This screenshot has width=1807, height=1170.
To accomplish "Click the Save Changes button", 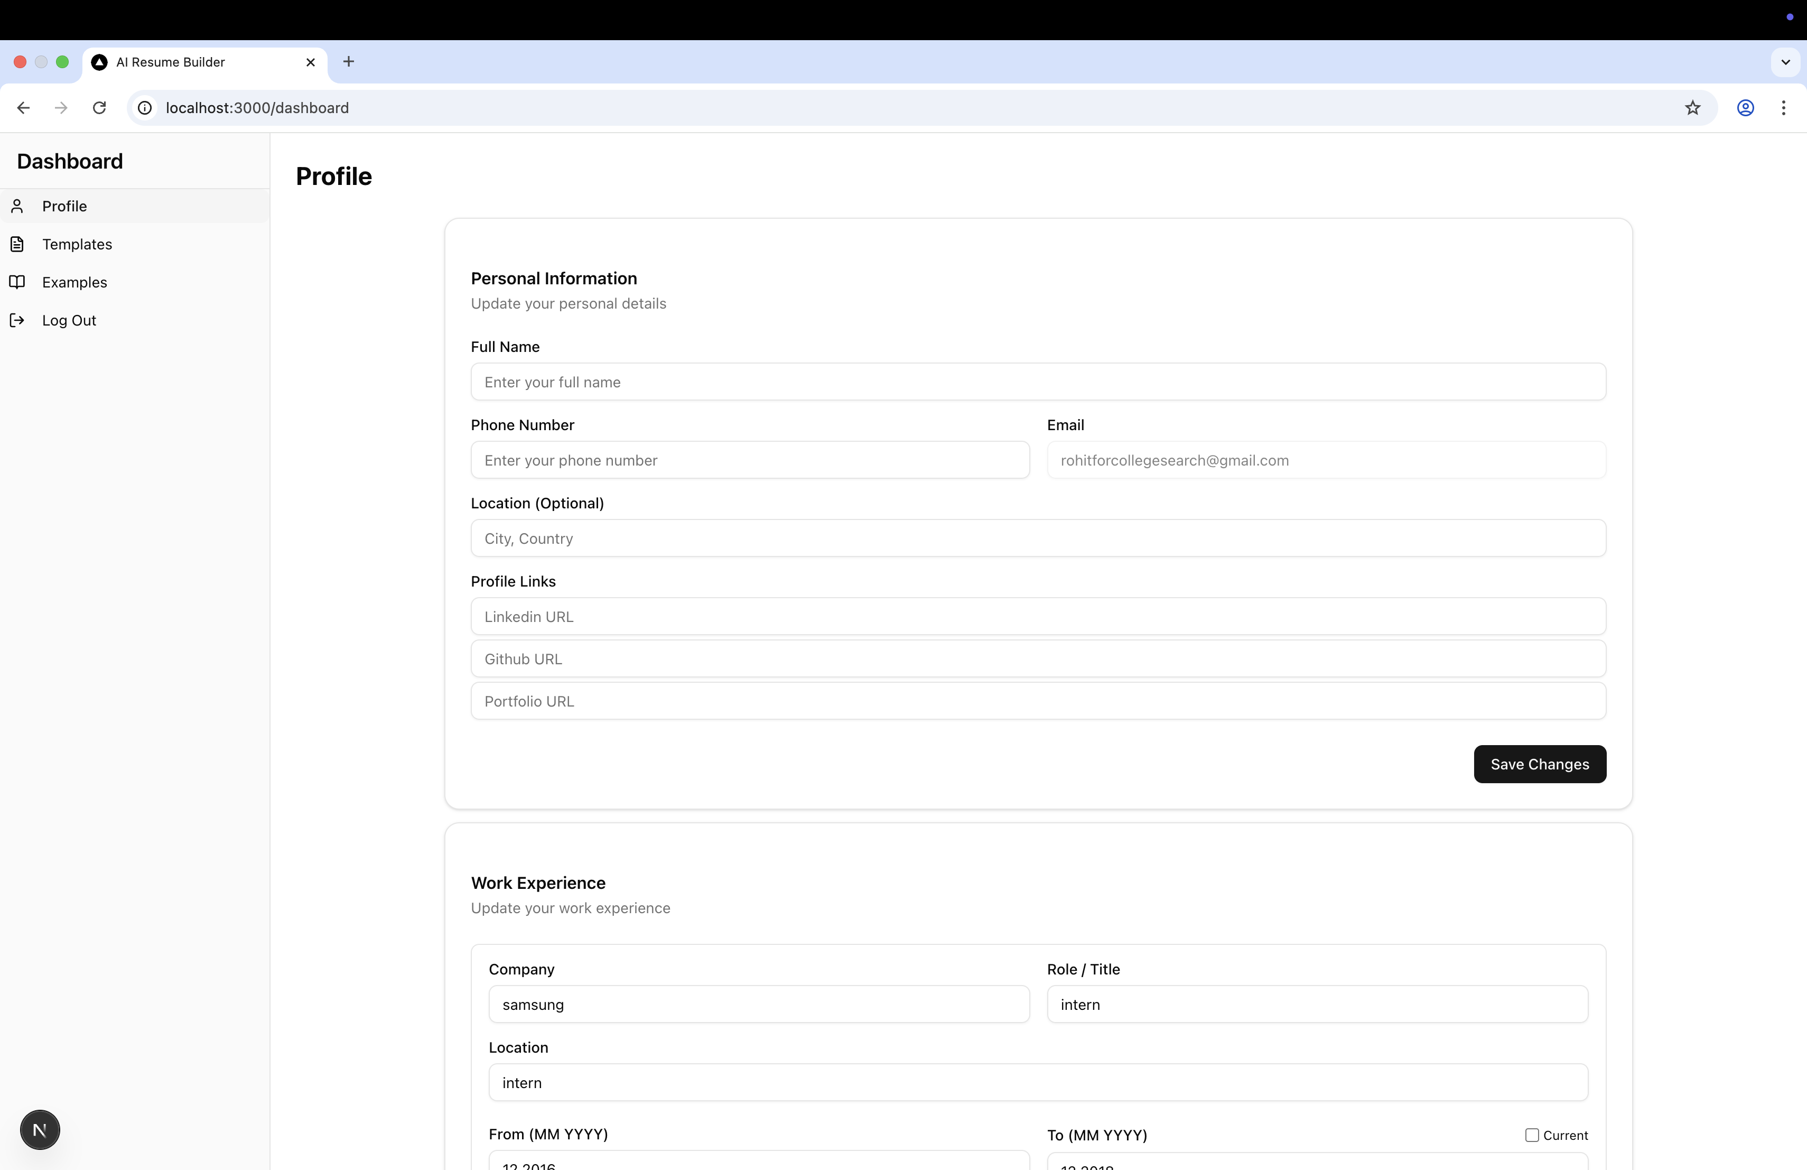I will [x=1539, y=764].
